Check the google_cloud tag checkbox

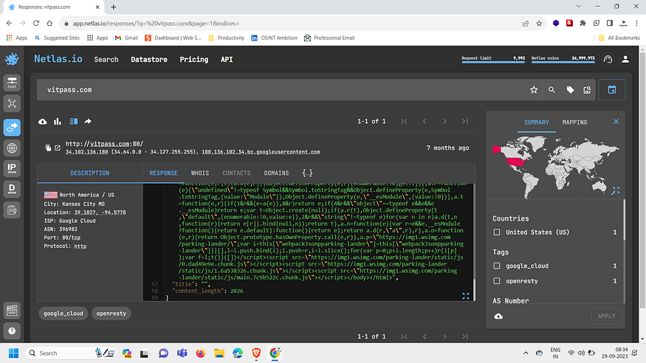tap(497, 266)
